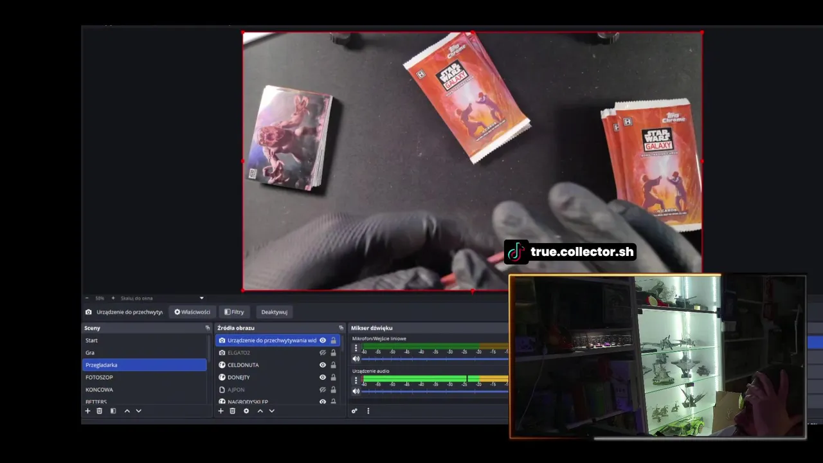This screenshot has width=823, height=463.
Task: Mute the Mikrofon/Wejście liniowe channel
Action: [356, 359]
